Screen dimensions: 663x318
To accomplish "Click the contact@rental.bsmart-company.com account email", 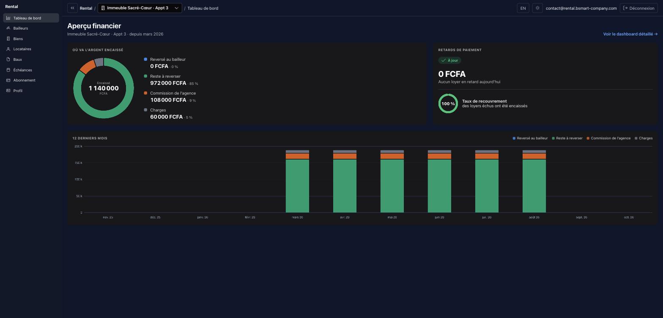I will coord(581,8).
